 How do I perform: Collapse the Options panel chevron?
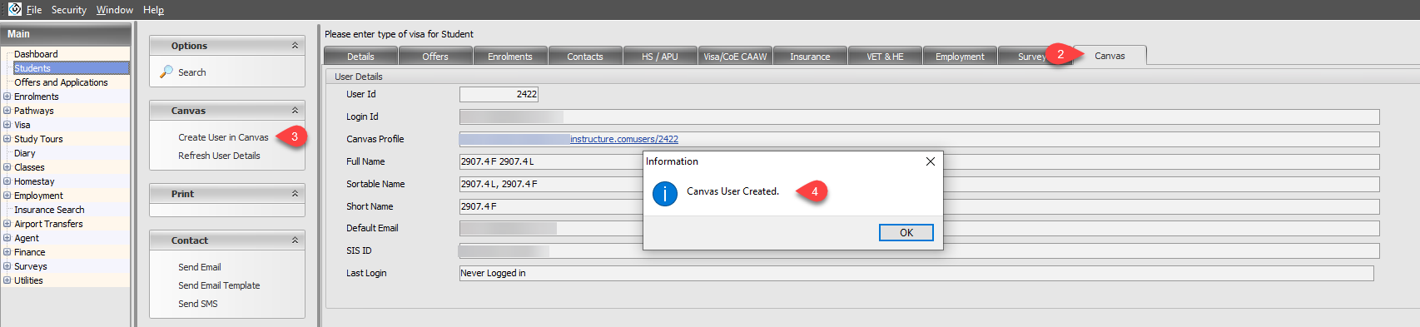coord(295,46)
